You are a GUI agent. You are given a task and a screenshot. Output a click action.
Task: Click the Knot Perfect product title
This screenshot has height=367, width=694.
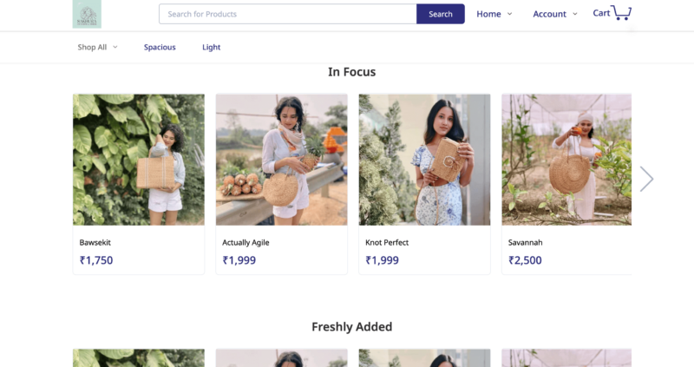pos(387,243)
